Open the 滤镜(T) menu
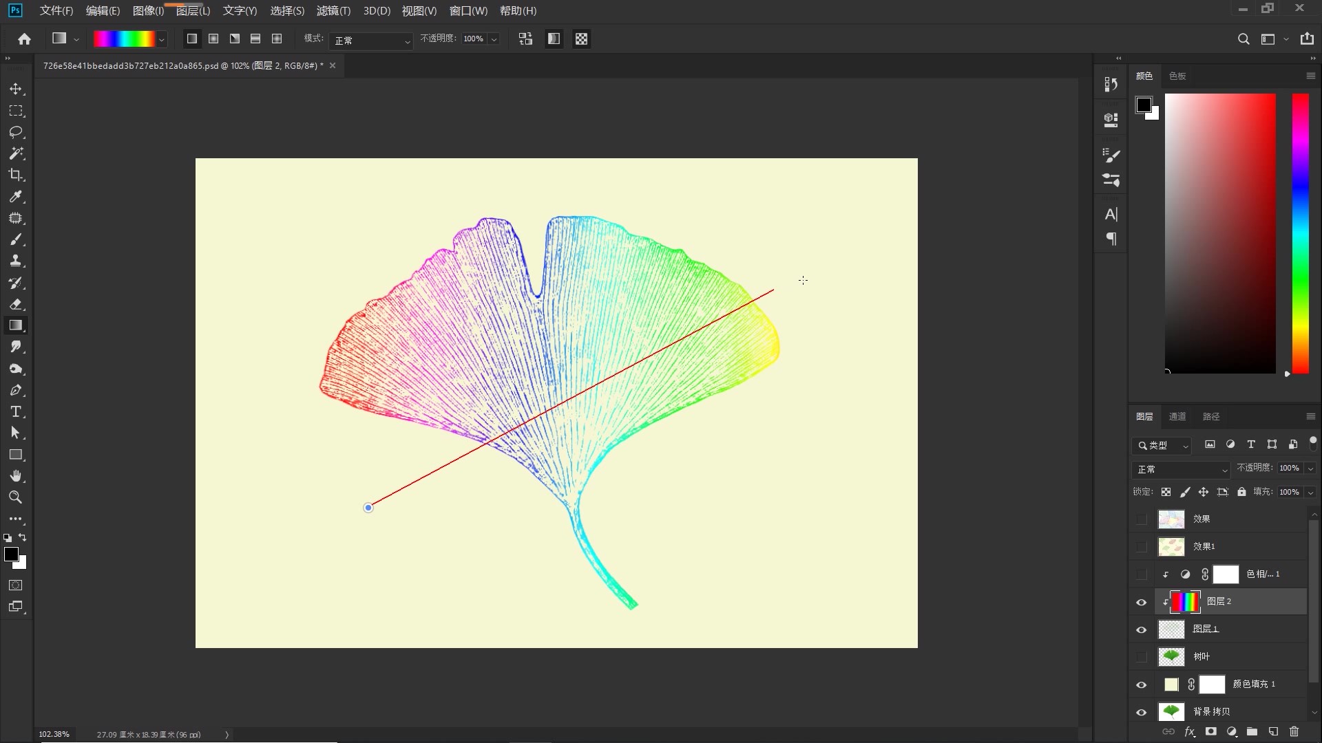The width and height of the screenshot is (1322, 743). coord(333,11)
